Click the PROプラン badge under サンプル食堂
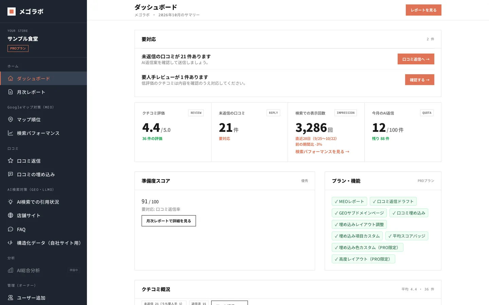 [x=18, y=48]
